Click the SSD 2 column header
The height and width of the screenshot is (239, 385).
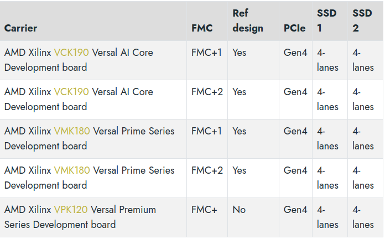pos(363,20)
